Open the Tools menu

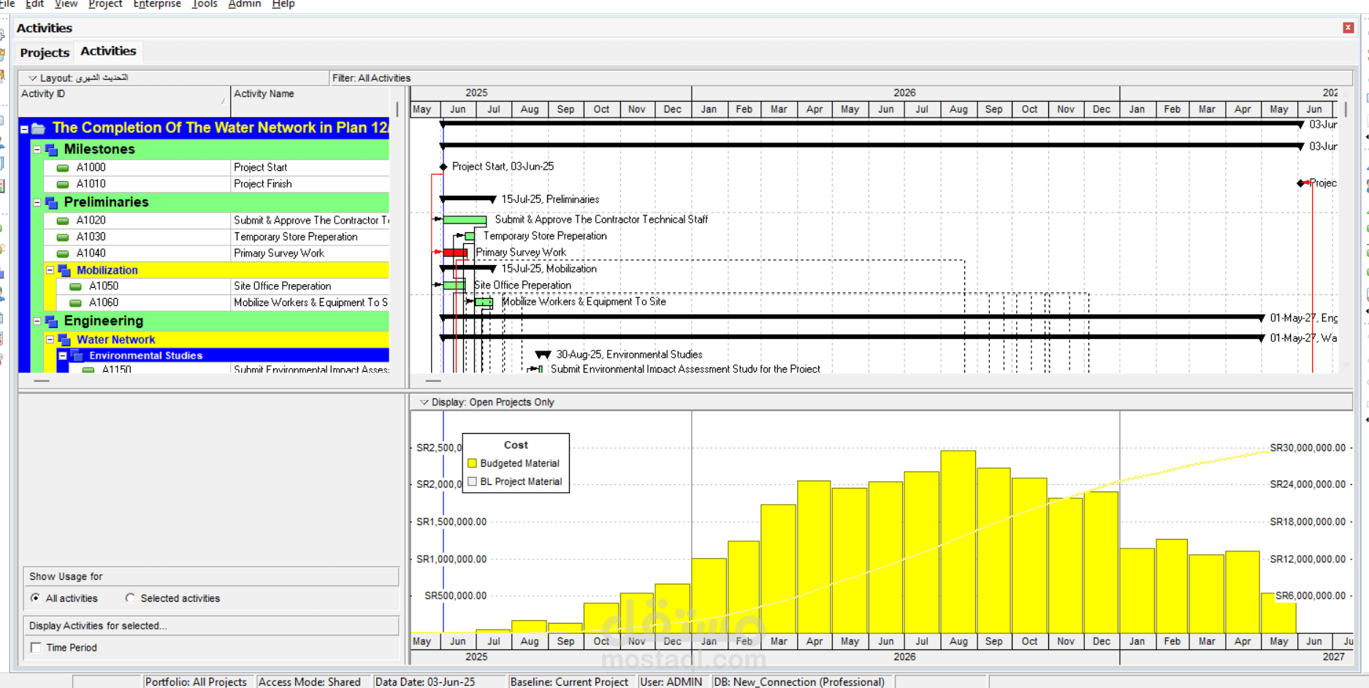pos(205,4)
